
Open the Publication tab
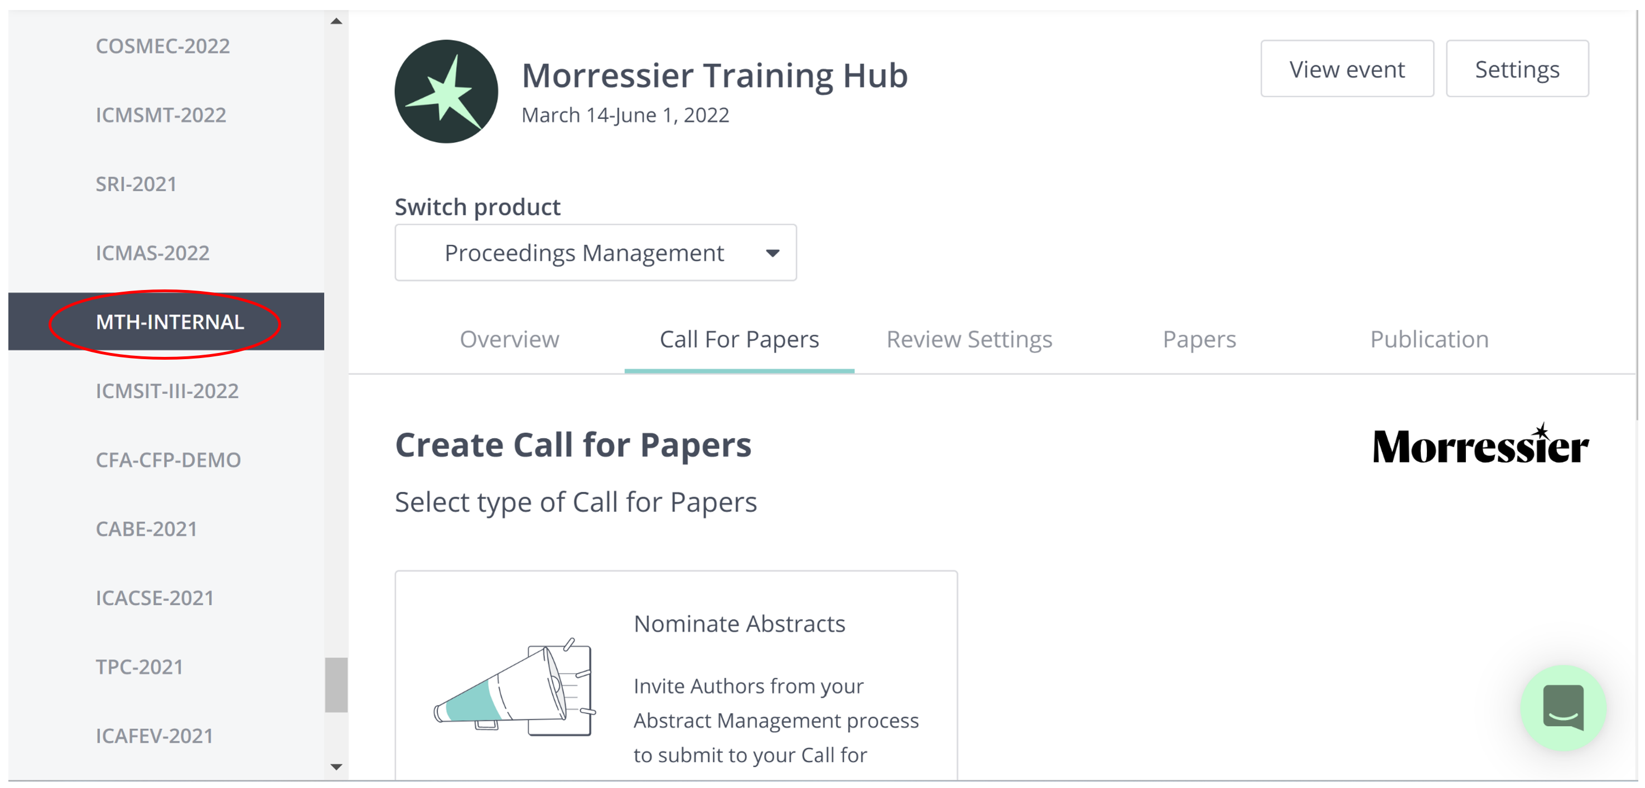(x=1429, y=339)
